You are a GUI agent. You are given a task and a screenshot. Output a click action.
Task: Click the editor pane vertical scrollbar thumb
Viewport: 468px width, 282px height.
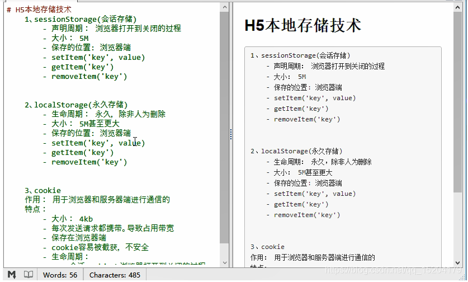coord(224,128)
